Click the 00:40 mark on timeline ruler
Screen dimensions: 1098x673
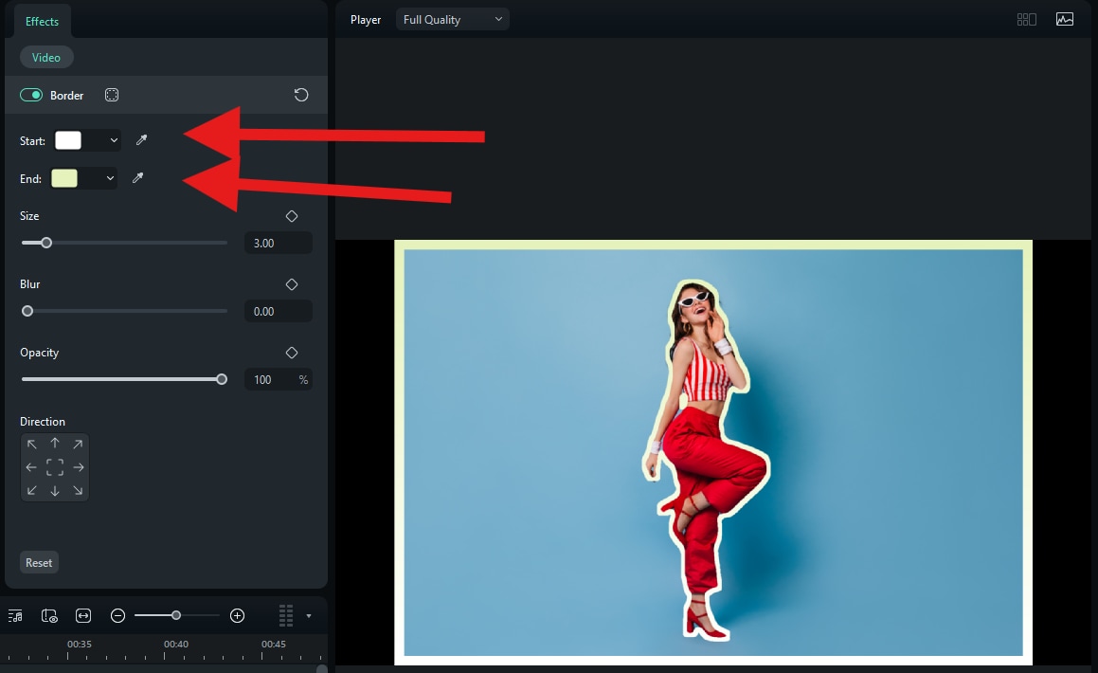click(176, 645)
